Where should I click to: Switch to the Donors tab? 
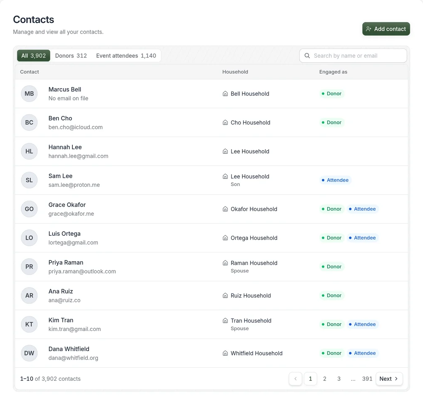[x=71, y=56]
